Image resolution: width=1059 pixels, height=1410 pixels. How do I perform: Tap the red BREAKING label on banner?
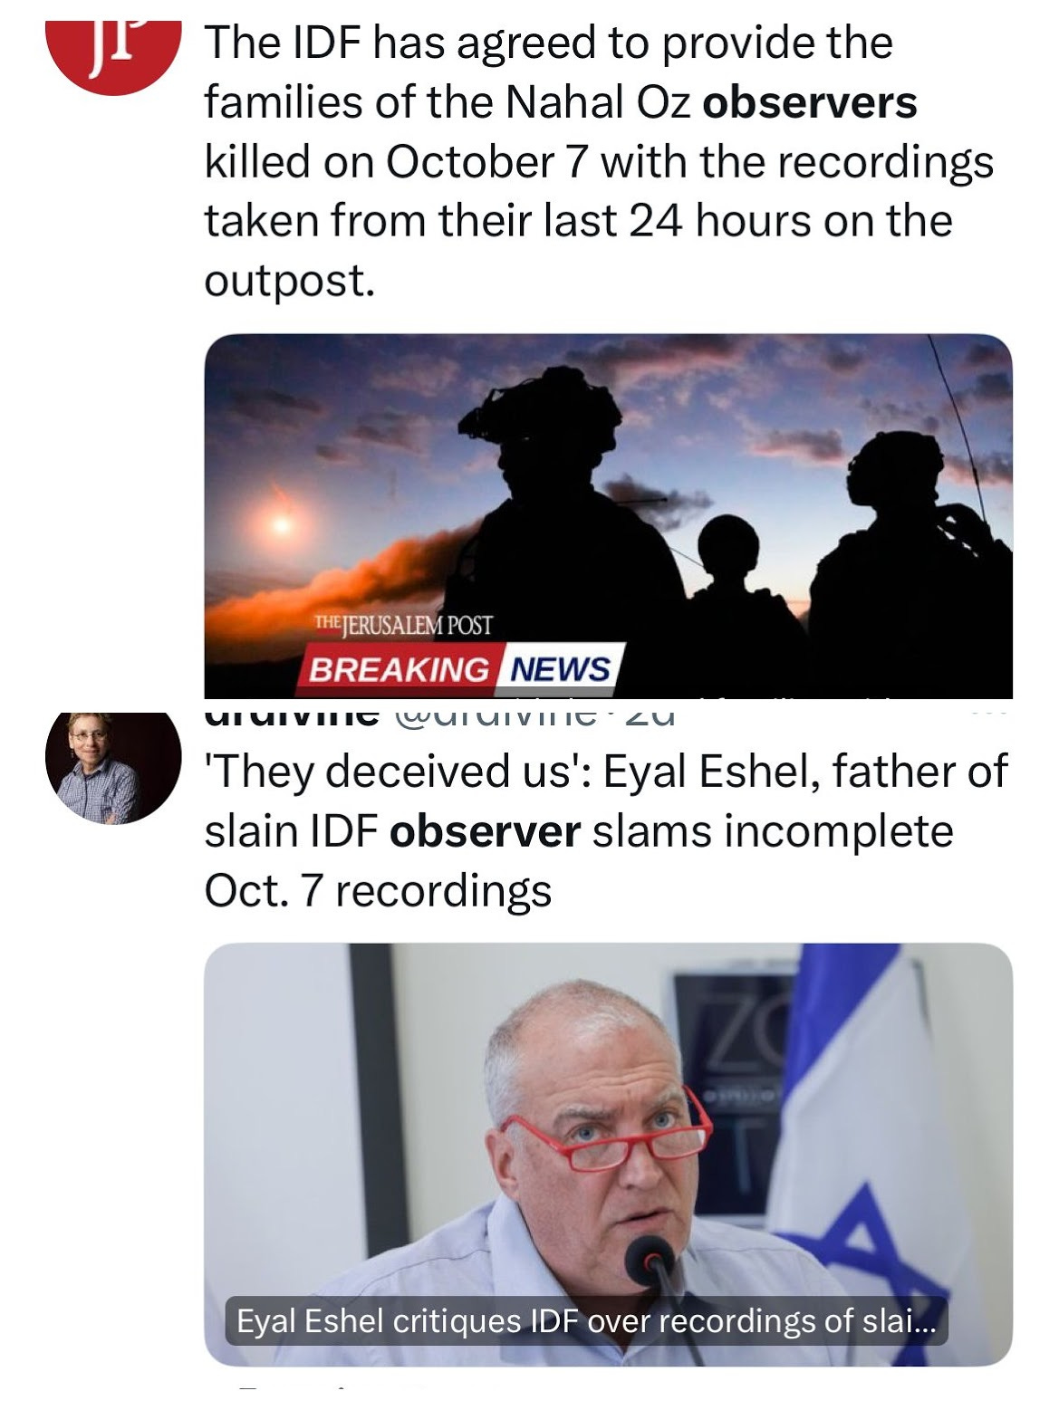point(397,669)
